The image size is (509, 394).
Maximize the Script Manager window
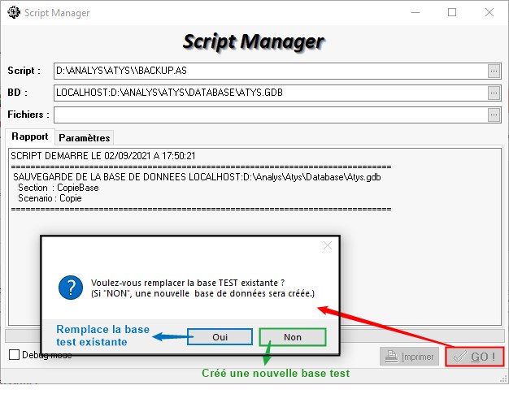tap(452, 13)
